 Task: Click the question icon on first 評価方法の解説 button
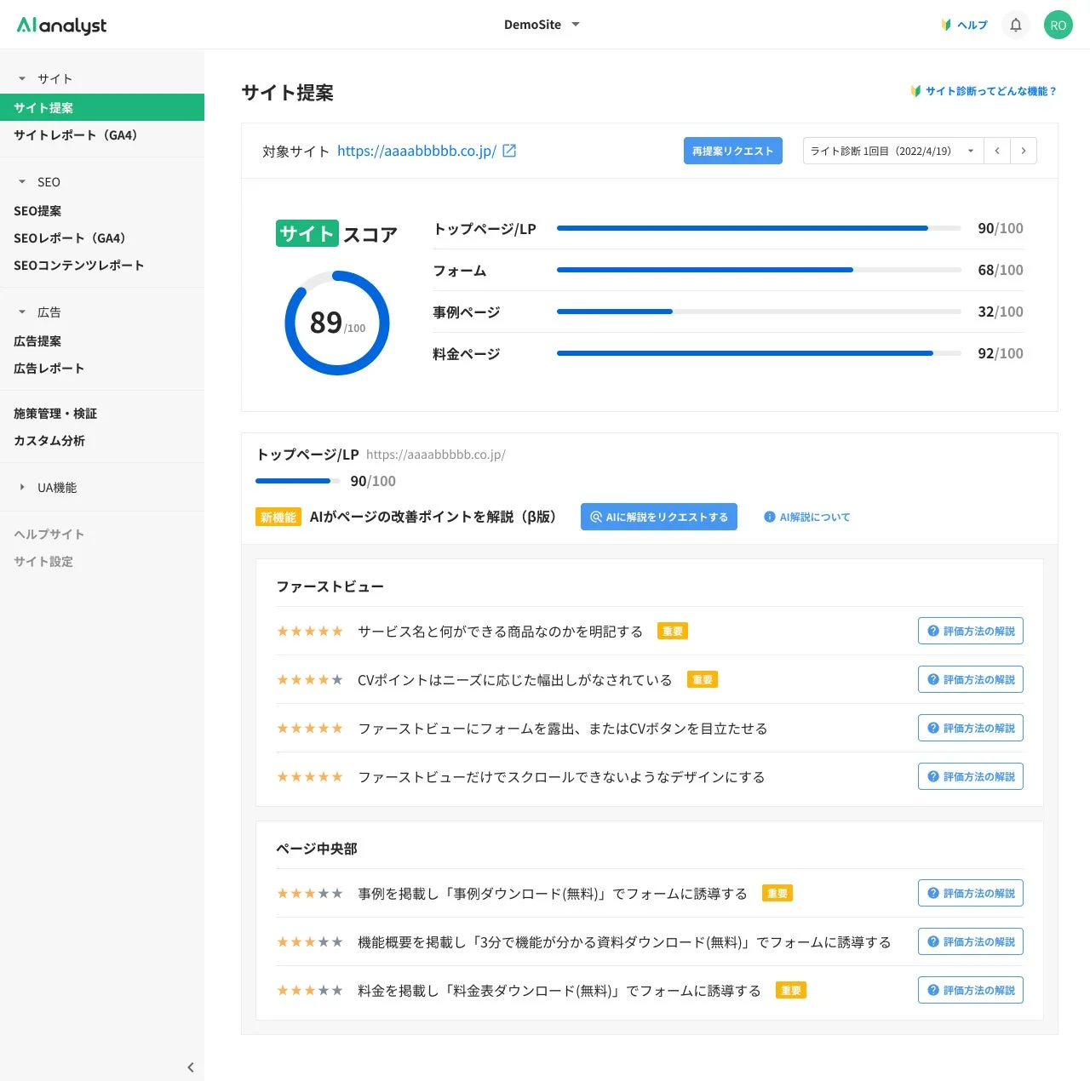(932, 631)
